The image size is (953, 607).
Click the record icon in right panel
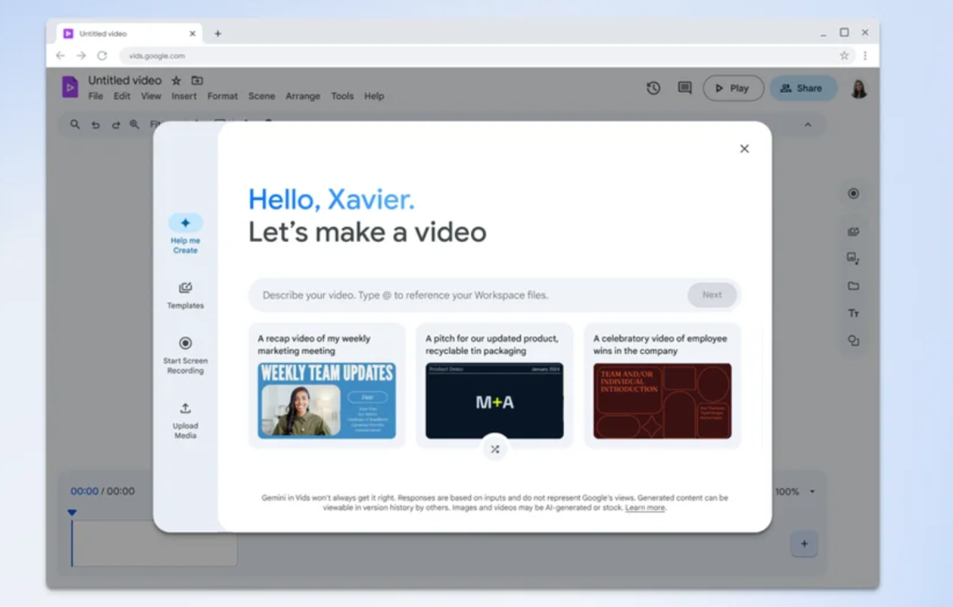pyautogui.click(x=853, y=194)
